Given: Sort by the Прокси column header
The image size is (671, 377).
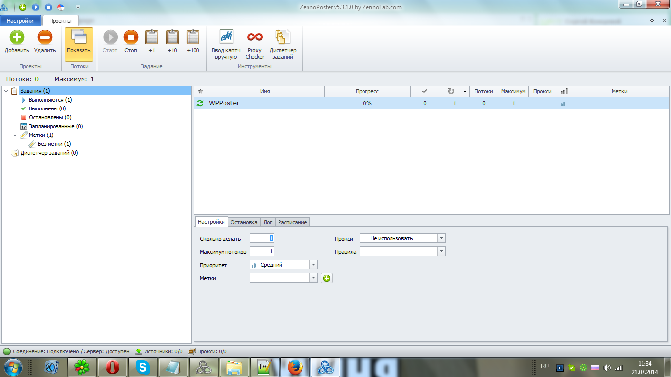Looking at the screenshot, I should click(543, 91).
